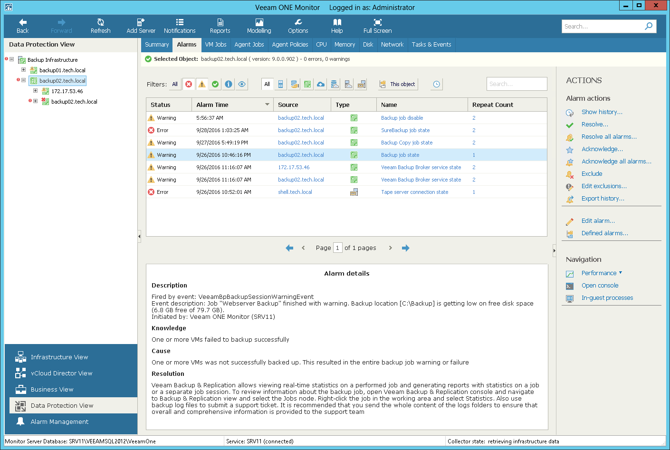The image size is (670, 450).
Task: Click the Resolve green checkmark icon
Action: [x=570, y=125]
